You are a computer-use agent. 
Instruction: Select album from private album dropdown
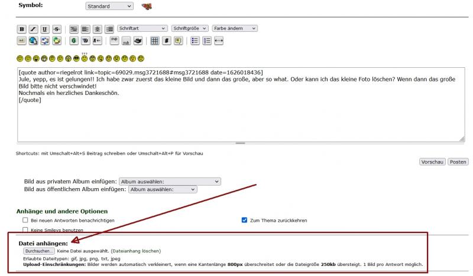coord(170,181)
